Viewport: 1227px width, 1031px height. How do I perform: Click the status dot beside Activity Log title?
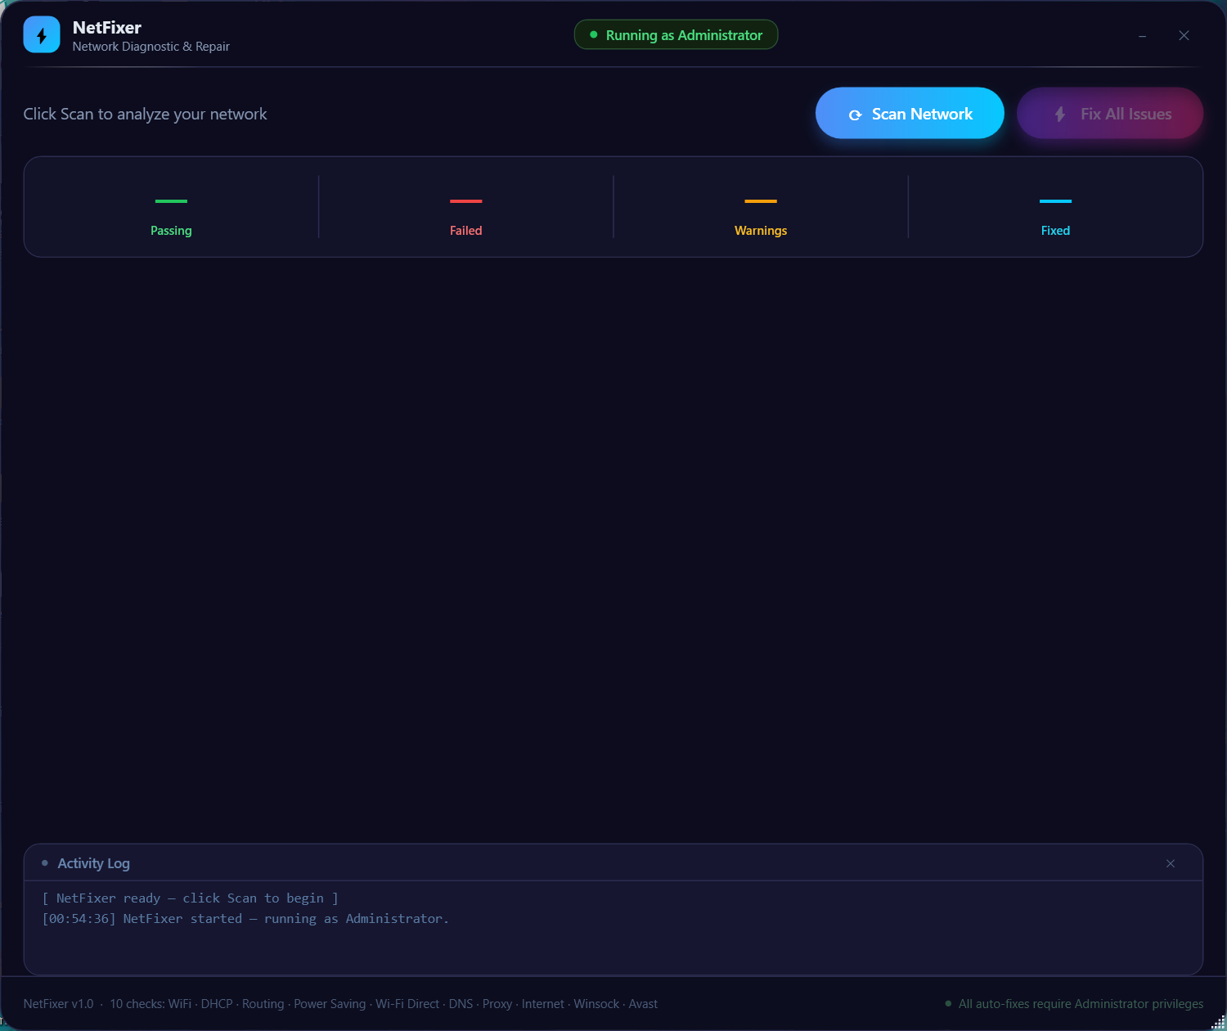coord(45,862)
